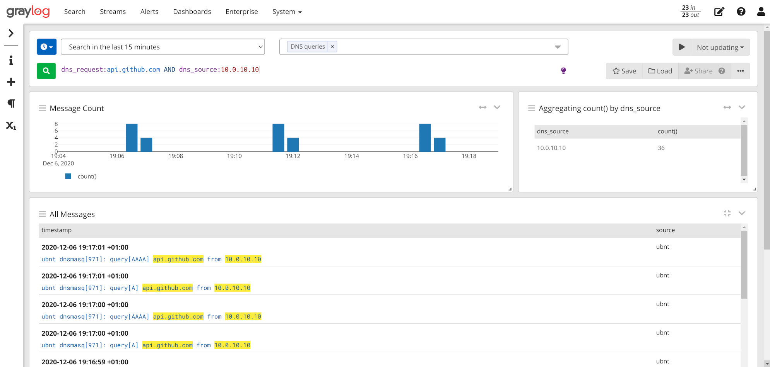Open the stream selector dropdown arrow
This screenshot has height=367, width=770.
coord(558,47)
